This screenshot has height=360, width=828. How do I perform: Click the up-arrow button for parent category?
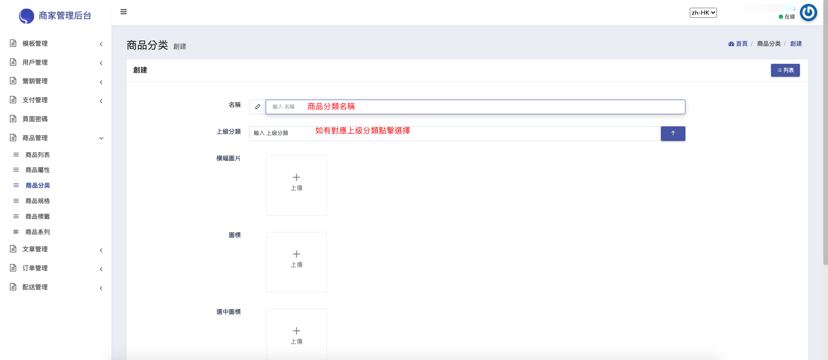pyautogui.click(x=673, y=134)
